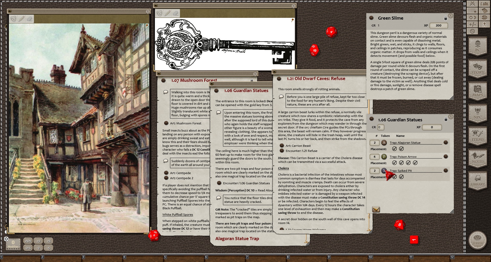Toggle first placement check for Poison Arrow
Viewport: 491px width, 262px height.
pyautogui.click(x=394, y=163)
